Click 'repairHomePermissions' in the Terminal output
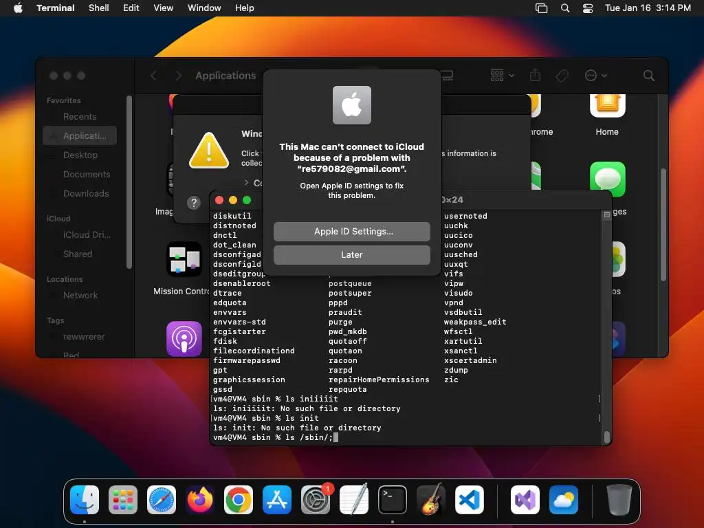Viewport: 704px width, 528px height. tap(379, 379)
